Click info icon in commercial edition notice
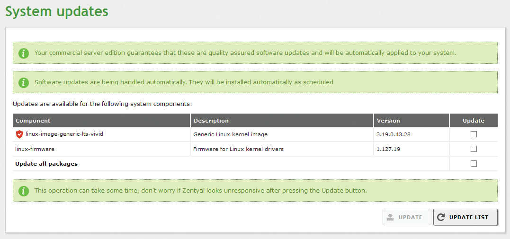Image resolution: width=510 pixels, height=239 pixels. (24, 53)
